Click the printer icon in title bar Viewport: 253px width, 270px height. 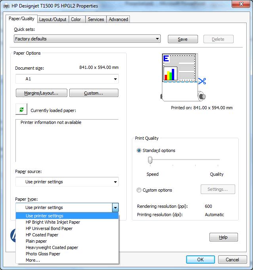[7, 6]
